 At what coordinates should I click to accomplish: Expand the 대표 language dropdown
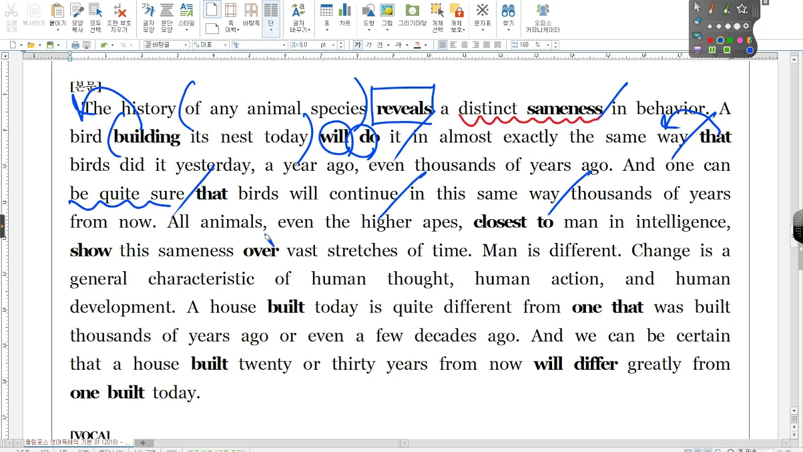(x=226, y=45)
